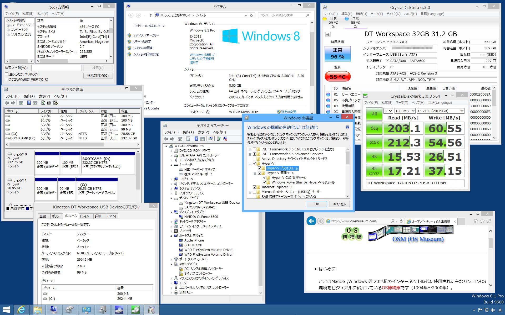Open 表示(V) menu in Device Manager
The image size is (505, 315).
[x=203, y=132]
